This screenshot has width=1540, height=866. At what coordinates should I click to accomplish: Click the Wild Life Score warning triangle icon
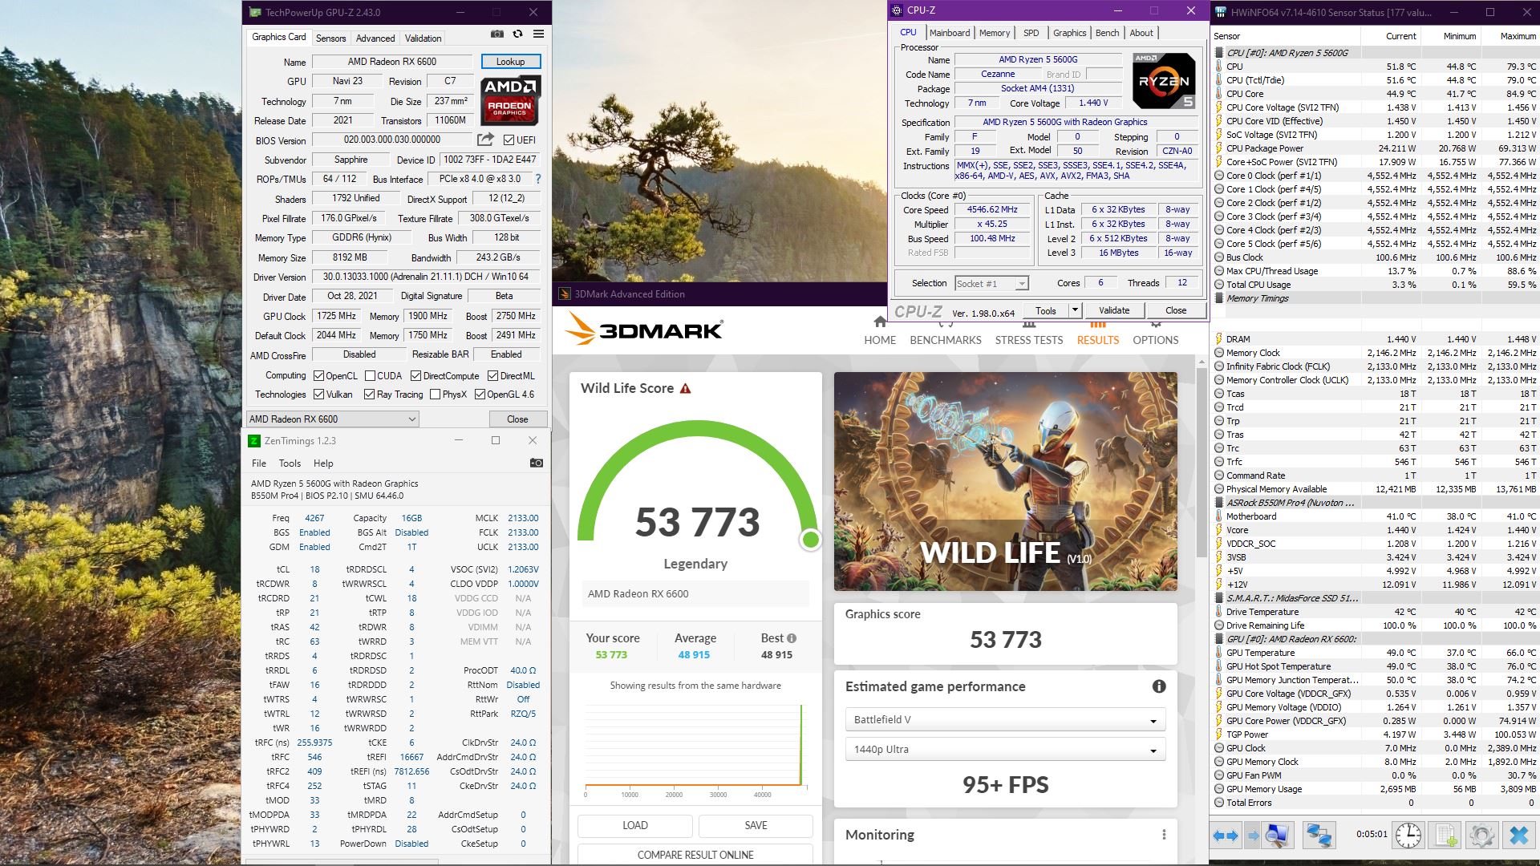click(685, 389)
